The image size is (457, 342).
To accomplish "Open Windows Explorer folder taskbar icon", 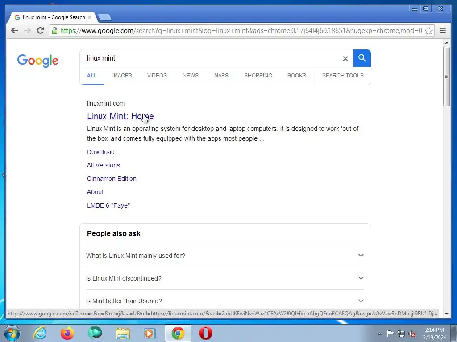I will (x=123, y=333).
